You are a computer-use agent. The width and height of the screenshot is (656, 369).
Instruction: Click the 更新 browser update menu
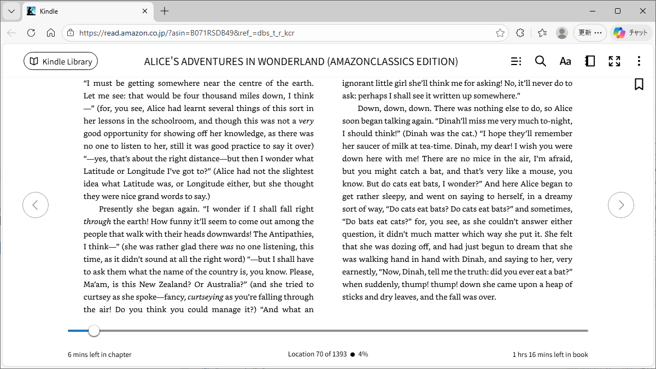click(590, 33)
